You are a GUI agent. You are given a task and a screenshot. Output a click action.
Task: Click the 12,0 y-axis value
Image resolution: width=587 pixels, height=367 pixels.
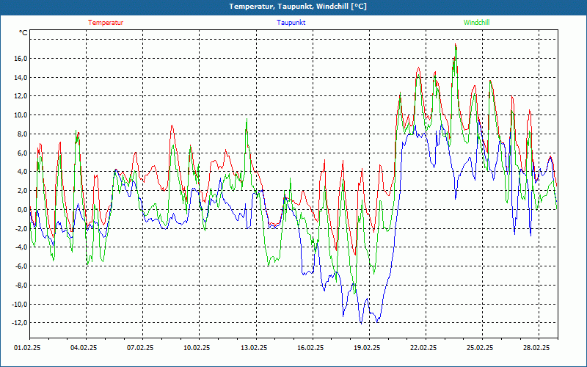pos(21,96)
